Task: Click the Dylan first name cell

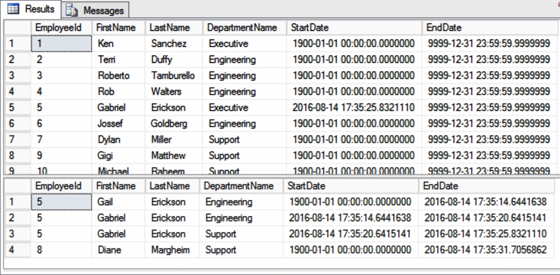Action: coord(118,139)
